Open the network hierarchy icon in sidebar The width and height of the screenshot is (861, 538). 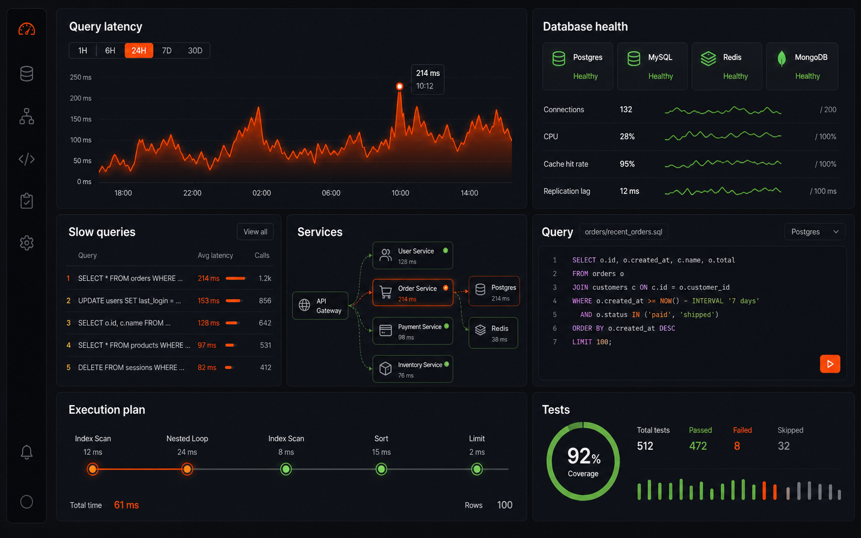click(27, 116)
